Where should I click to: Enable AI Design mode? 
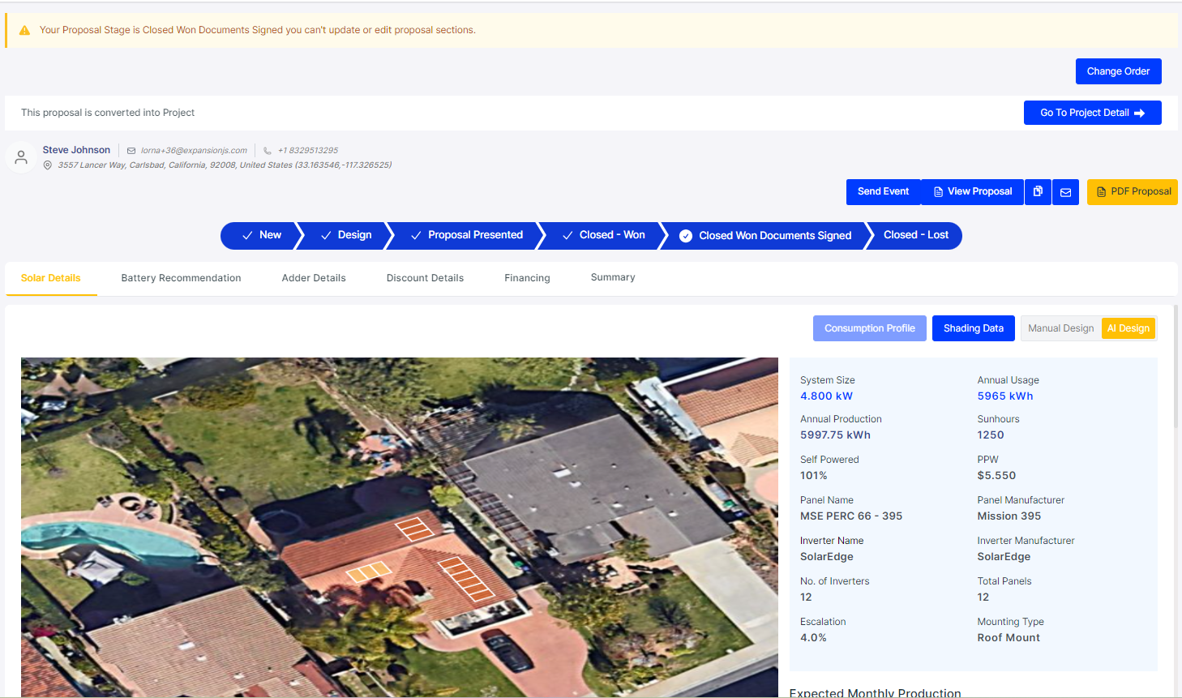pos(1128,328)
